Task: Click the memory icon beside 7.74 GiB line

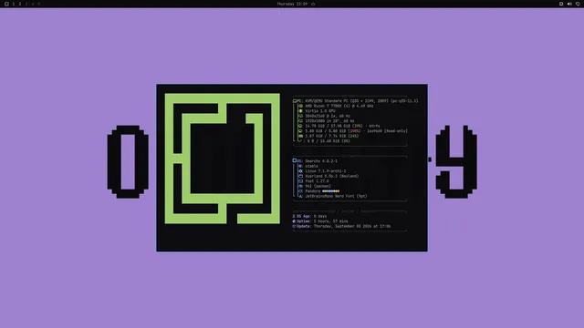Action: (300, 136)
